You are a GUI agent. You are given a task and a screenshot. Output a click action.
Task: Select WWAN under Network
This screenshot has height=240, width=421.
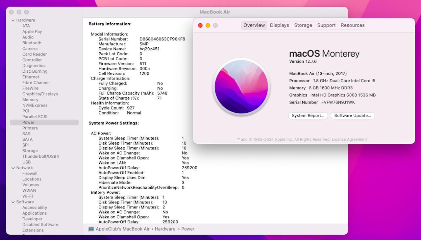tap(29, 190)
